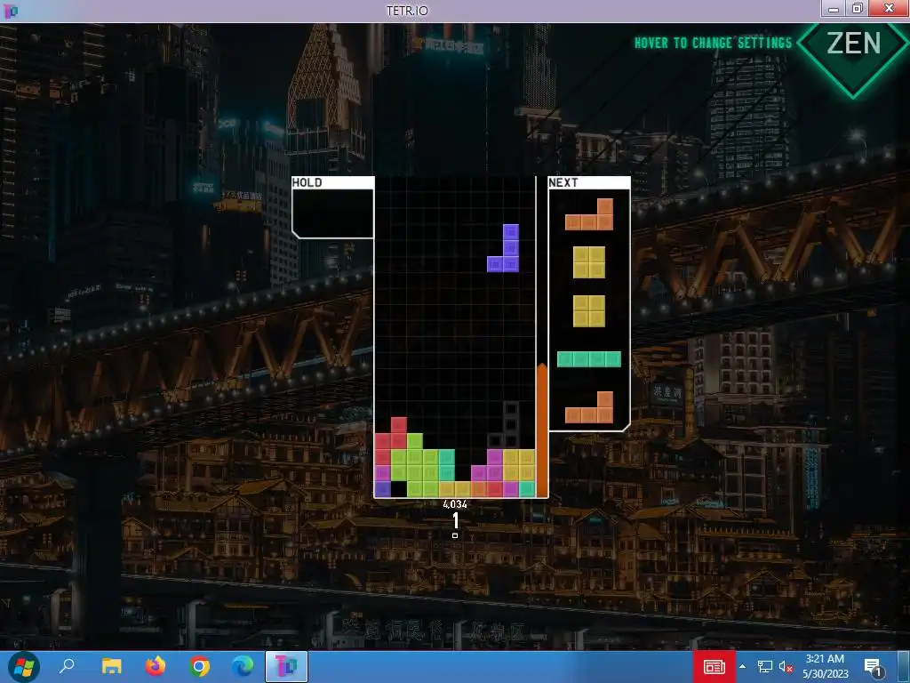Show hidden system tray icons
Image resolution: width=910 pixels, height=683 pixels.
(742, 667)
